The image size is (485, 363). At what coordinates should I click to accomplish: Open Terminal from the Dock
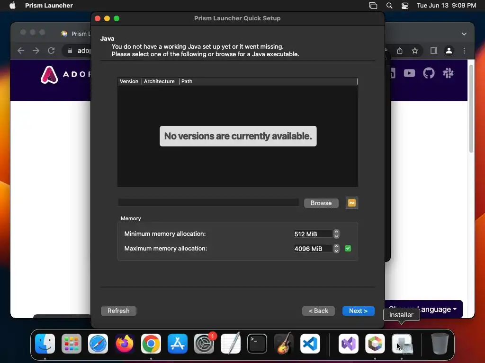pos(257,344)
